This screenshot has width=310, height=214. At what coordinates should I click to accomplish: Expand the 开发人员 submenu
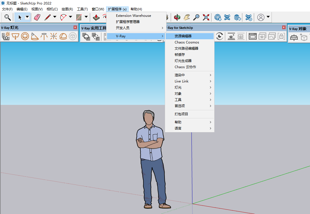(136, 28)
